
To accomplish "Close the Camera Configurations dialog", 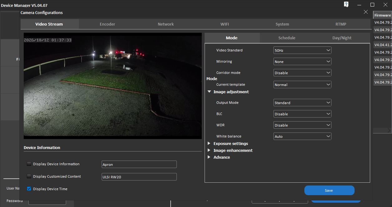I will (366, 12).
